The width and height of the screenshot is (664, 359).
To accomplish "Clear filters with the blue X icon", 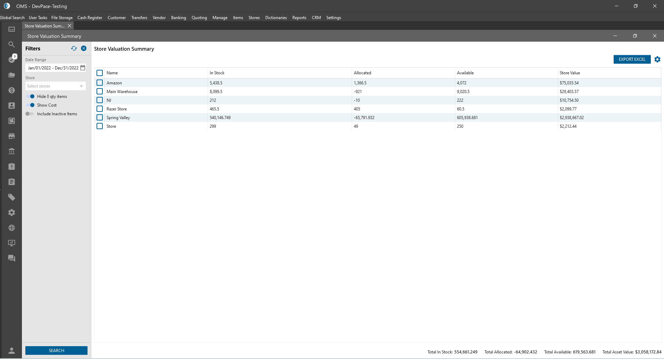I will click(x=84, y=49).
